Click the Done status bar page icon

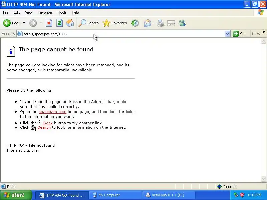pos(3,187)
